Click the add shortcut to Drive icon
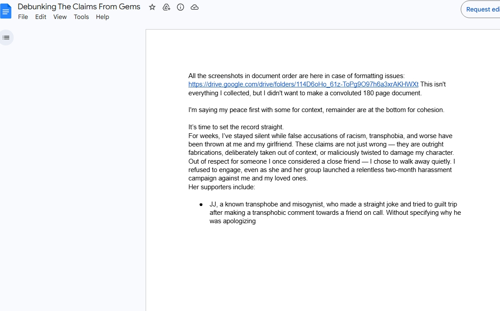This screenshot has height=311, width=500. point(166,7)
